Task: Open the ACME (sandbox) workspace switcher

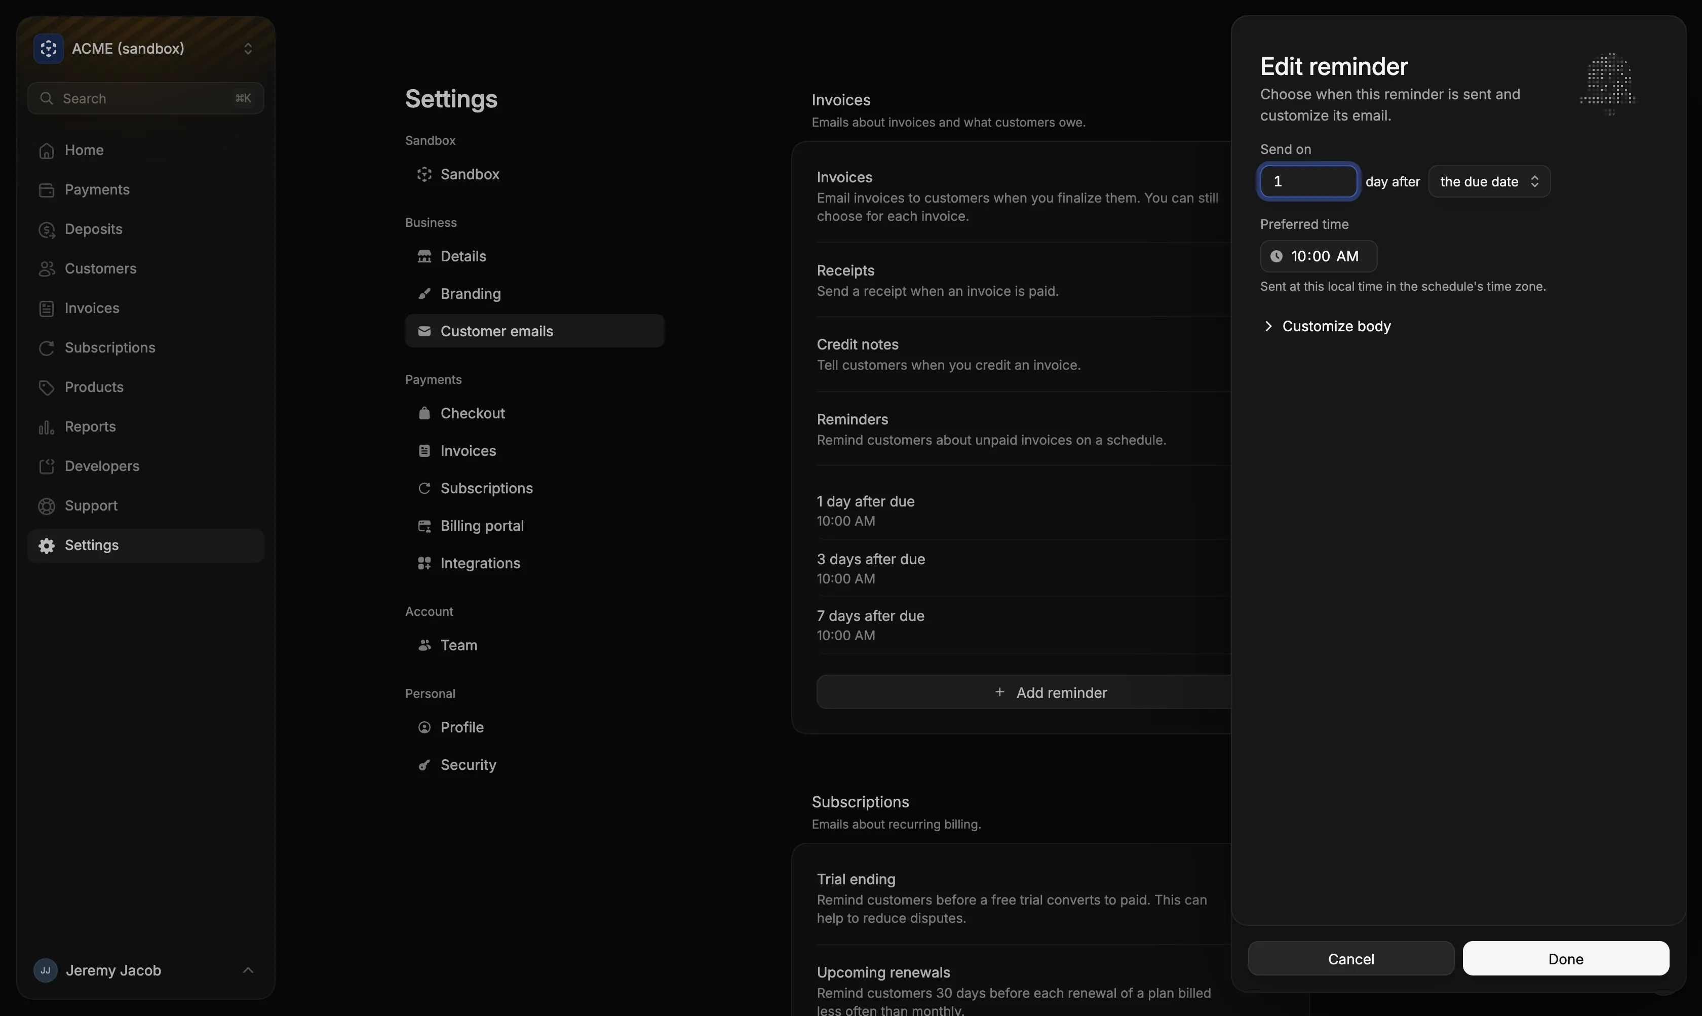Action: click(145, 49)
